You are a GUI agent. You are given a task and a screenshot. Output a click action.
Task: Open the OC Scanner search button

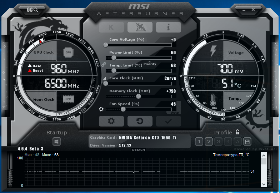coord(32,10)
